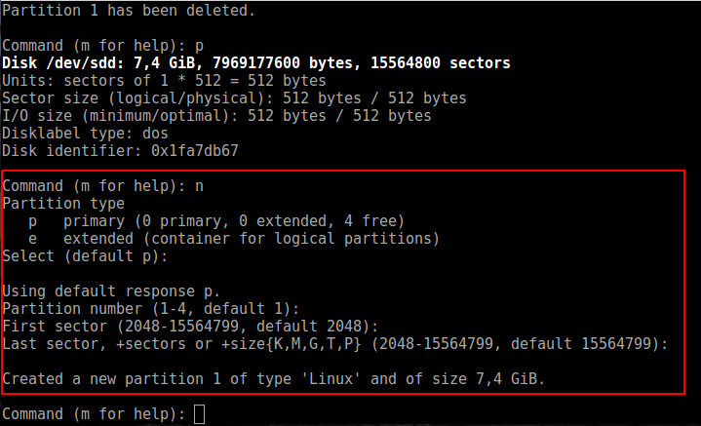This screenshot has width=701, height=426.
Task: Click the "Last sector, +sectors or +size" prompt
Action: [334, 344]
